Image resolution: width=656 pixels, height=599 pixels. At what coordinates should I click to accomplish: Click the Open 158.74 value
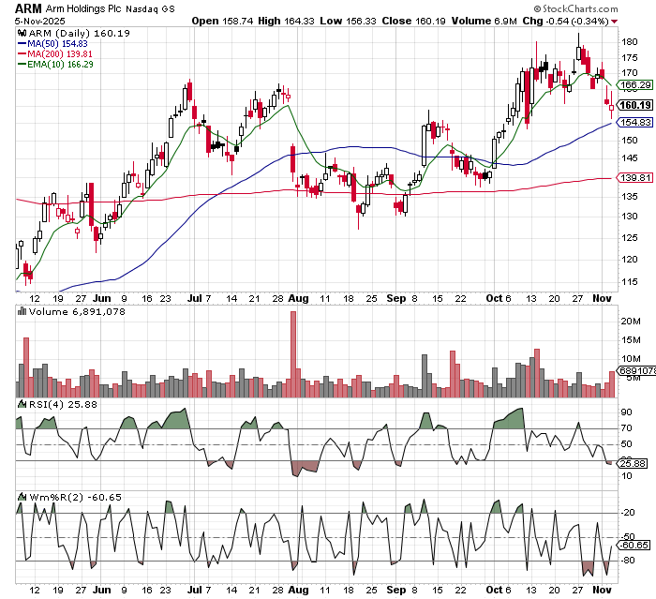pyautogui.click(x=222, y=21)
